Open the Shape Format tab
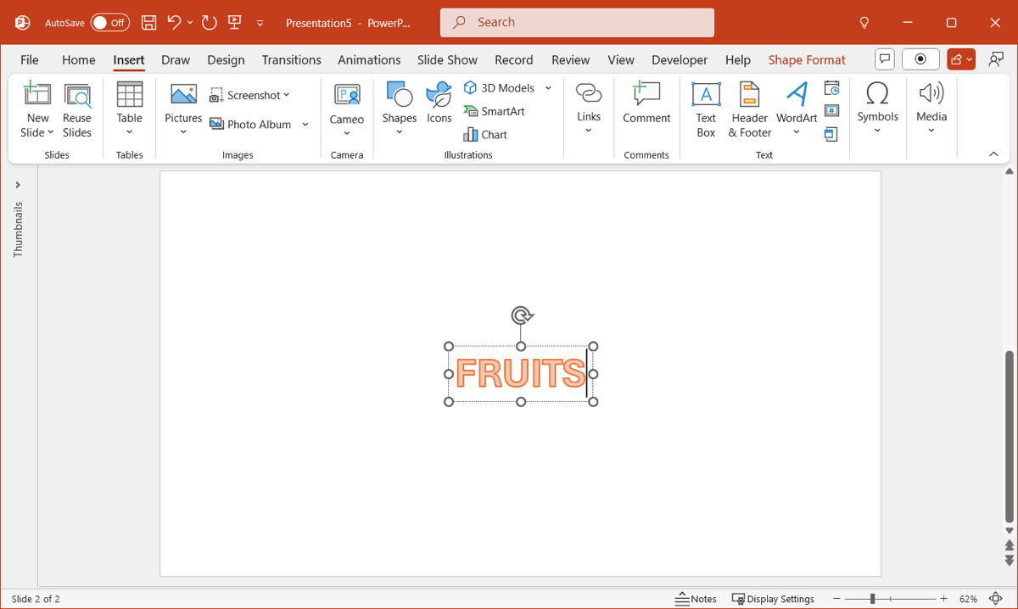Viewport: 1018px width, 609px height. 807,59
